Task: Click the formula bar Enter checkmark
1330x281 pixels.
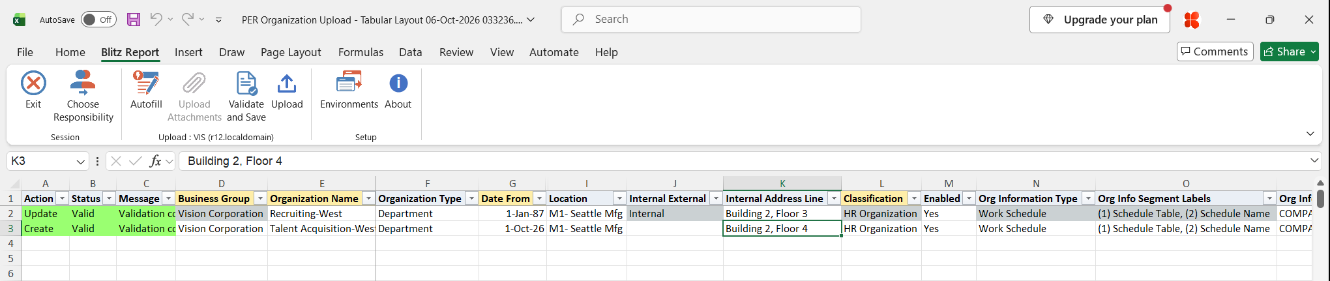Action: click(x=136, y=161)
